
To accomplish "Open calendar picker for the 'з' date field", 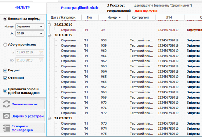I will (41, 52).
